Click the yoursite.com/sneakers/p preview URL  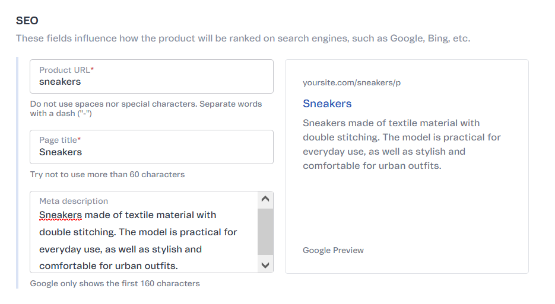(351, 83)
